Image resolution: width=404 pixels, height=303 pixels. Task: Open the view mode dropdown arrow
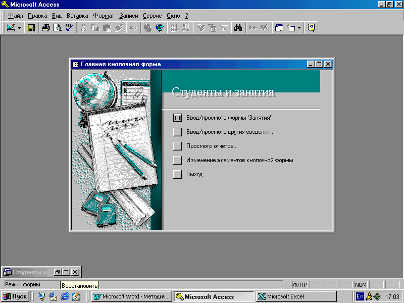point(20,28)
